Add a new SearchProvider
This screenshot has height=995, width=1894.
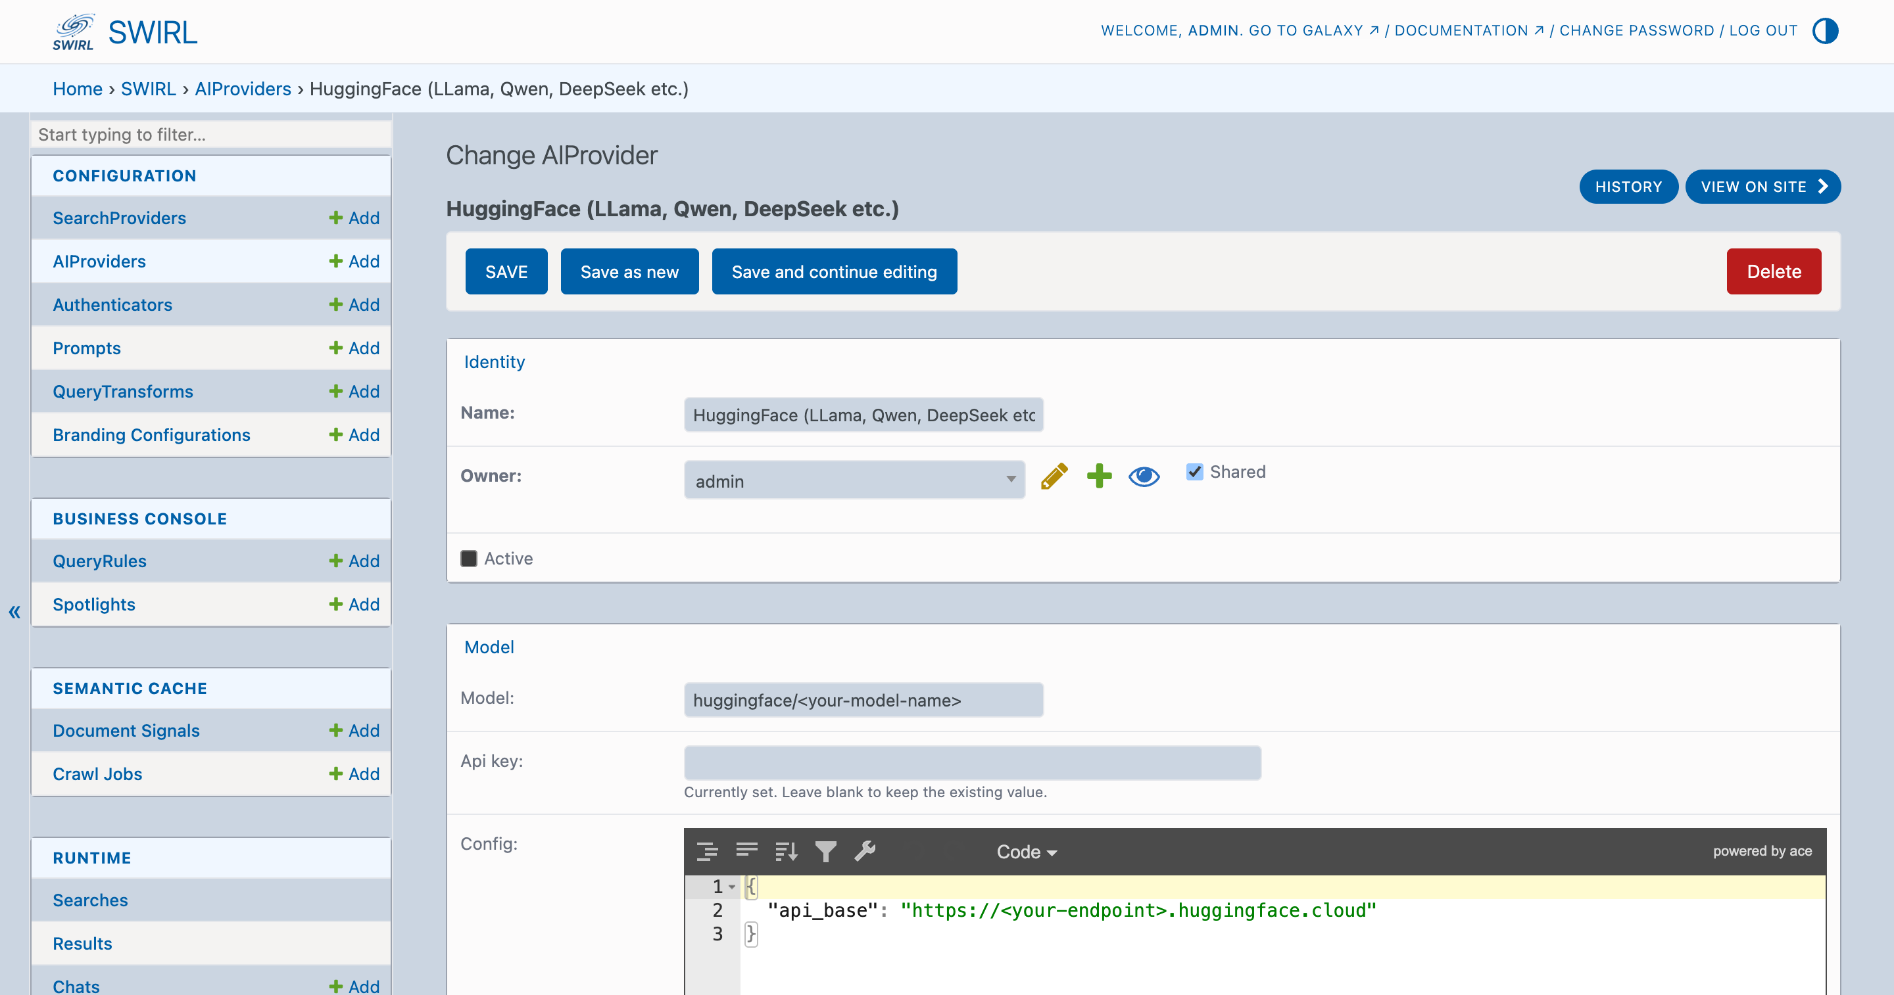(354, 218)
